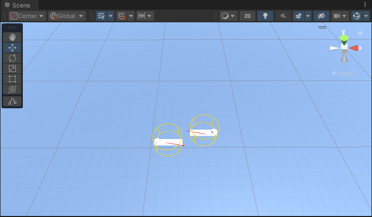Click the orientation overlay drag handle
This screenshot has width=372, height=217.
(322, 27)
